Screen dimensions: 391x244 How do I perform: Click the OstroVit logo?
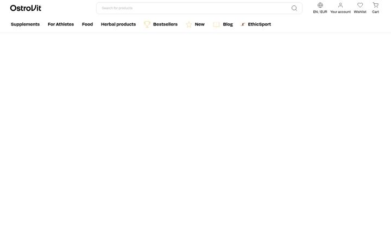(x=26, y=8)
